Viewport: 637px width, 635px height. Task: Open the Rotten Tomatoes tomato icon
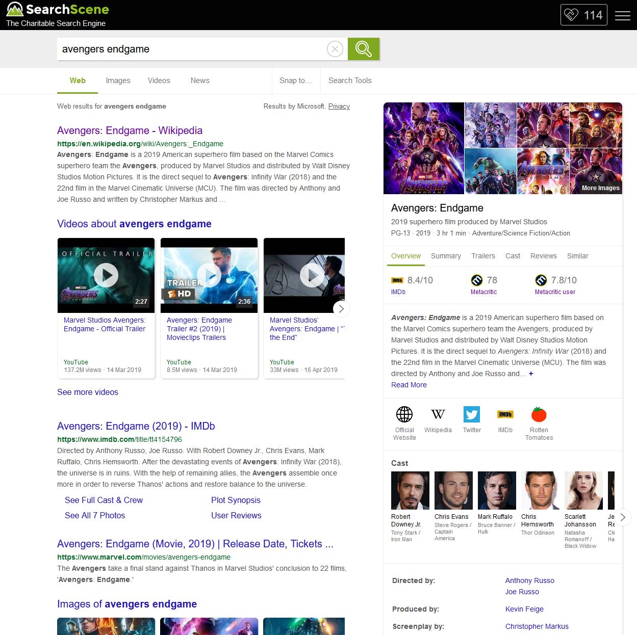pos(539,414)
